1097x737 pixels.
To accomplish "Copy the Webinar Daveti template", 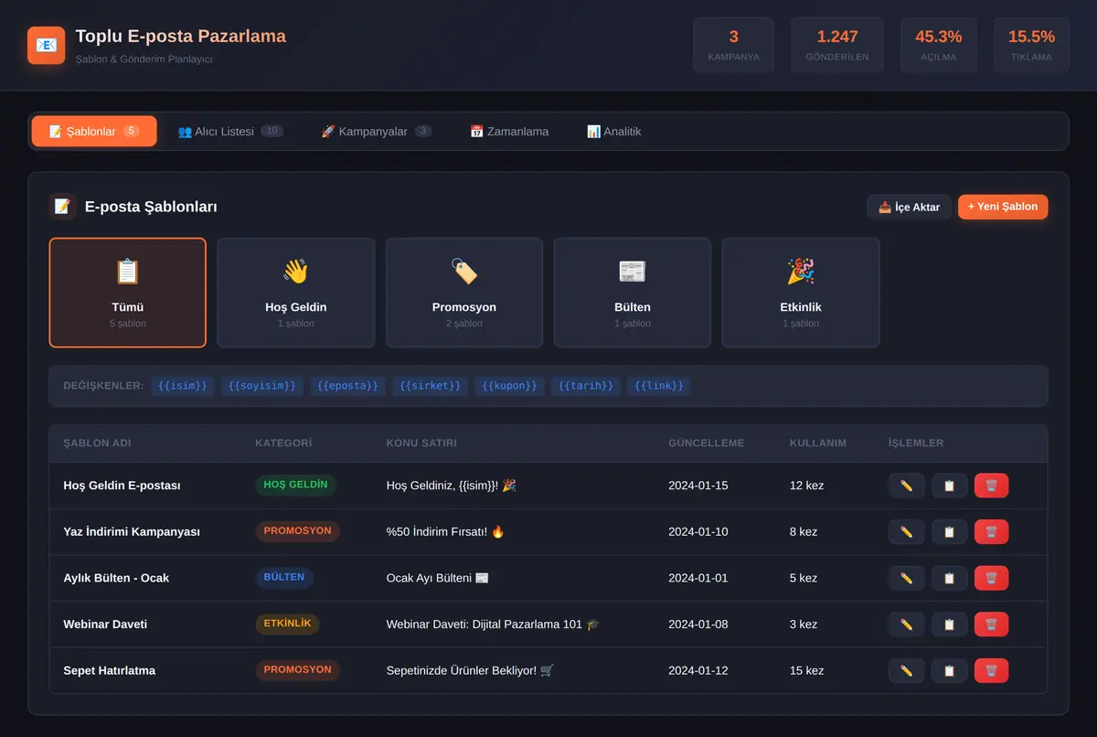I will pyautogui.click(x=949, y=625).
